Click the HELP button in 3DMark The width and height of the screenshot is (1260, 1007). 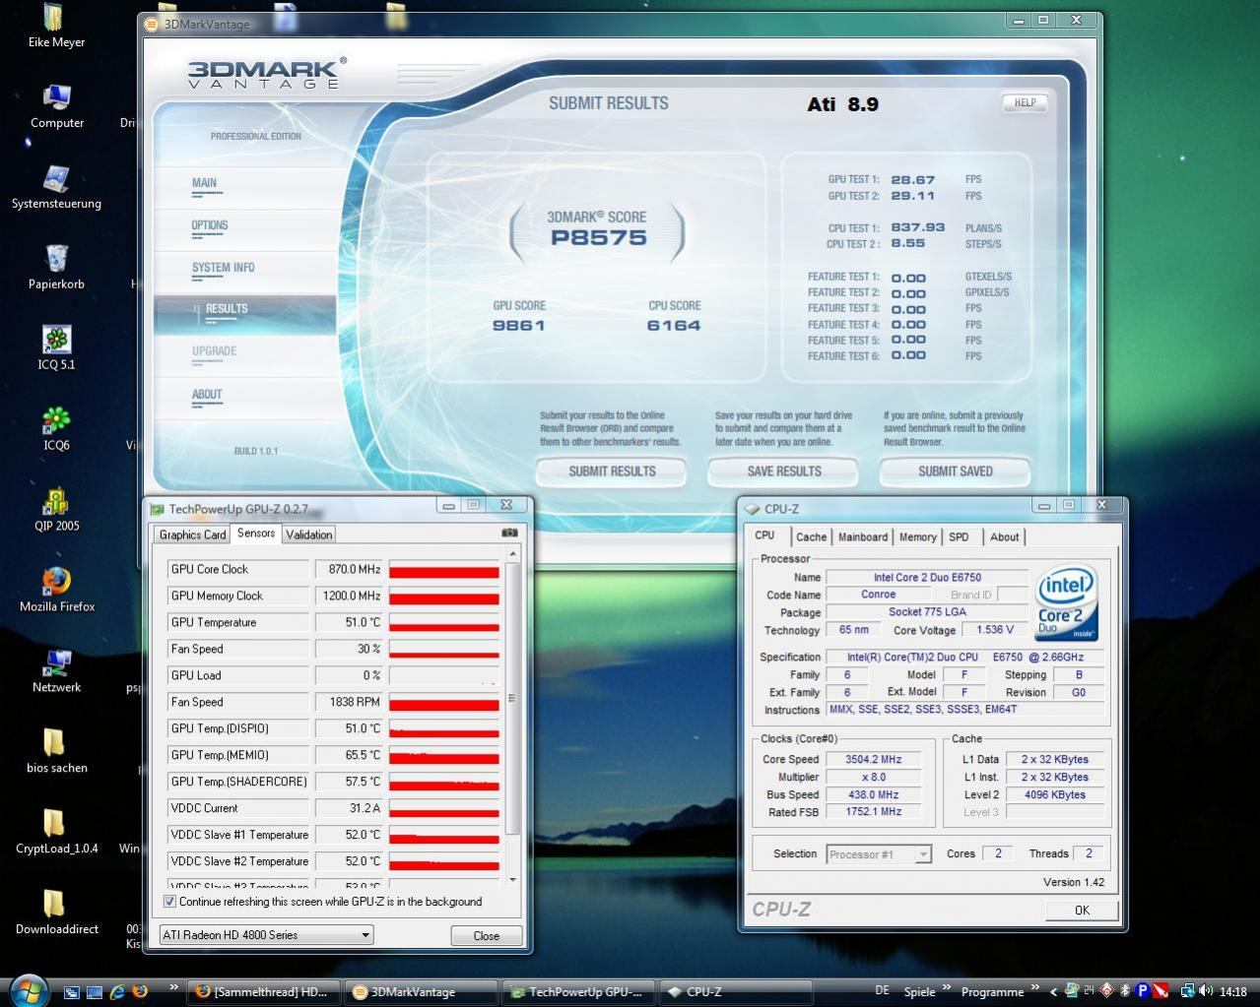coord(1025,102)
